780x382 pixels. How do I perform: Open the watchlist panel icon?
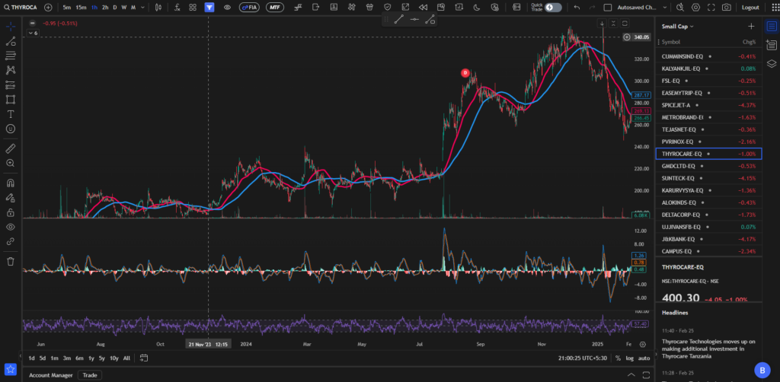click(771, 27)
